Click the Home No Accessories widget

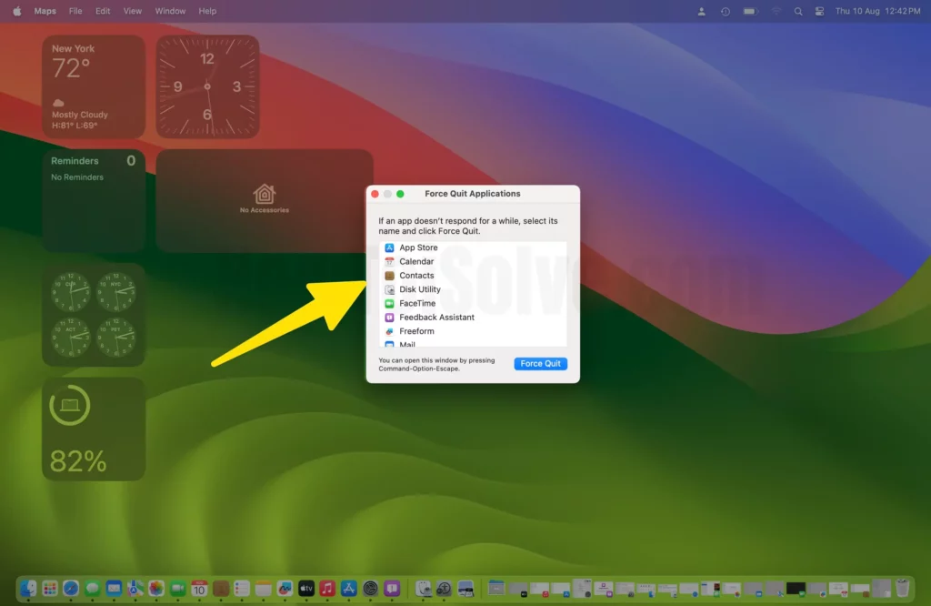click(x=265, y=201)
